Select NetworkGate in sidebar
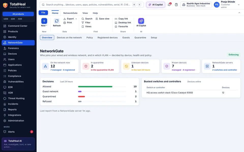Image resolution: width=244 pixels, height=152 pixels. click(x=18, y=43)
